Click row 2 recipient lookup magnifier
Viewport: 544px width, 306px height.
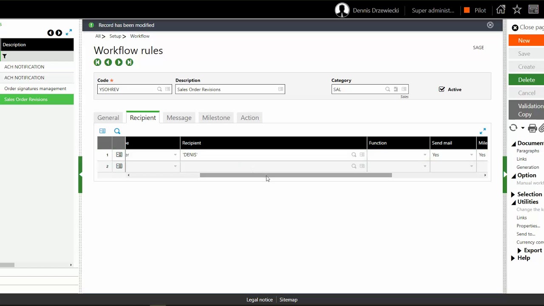[x=354, y=166]
